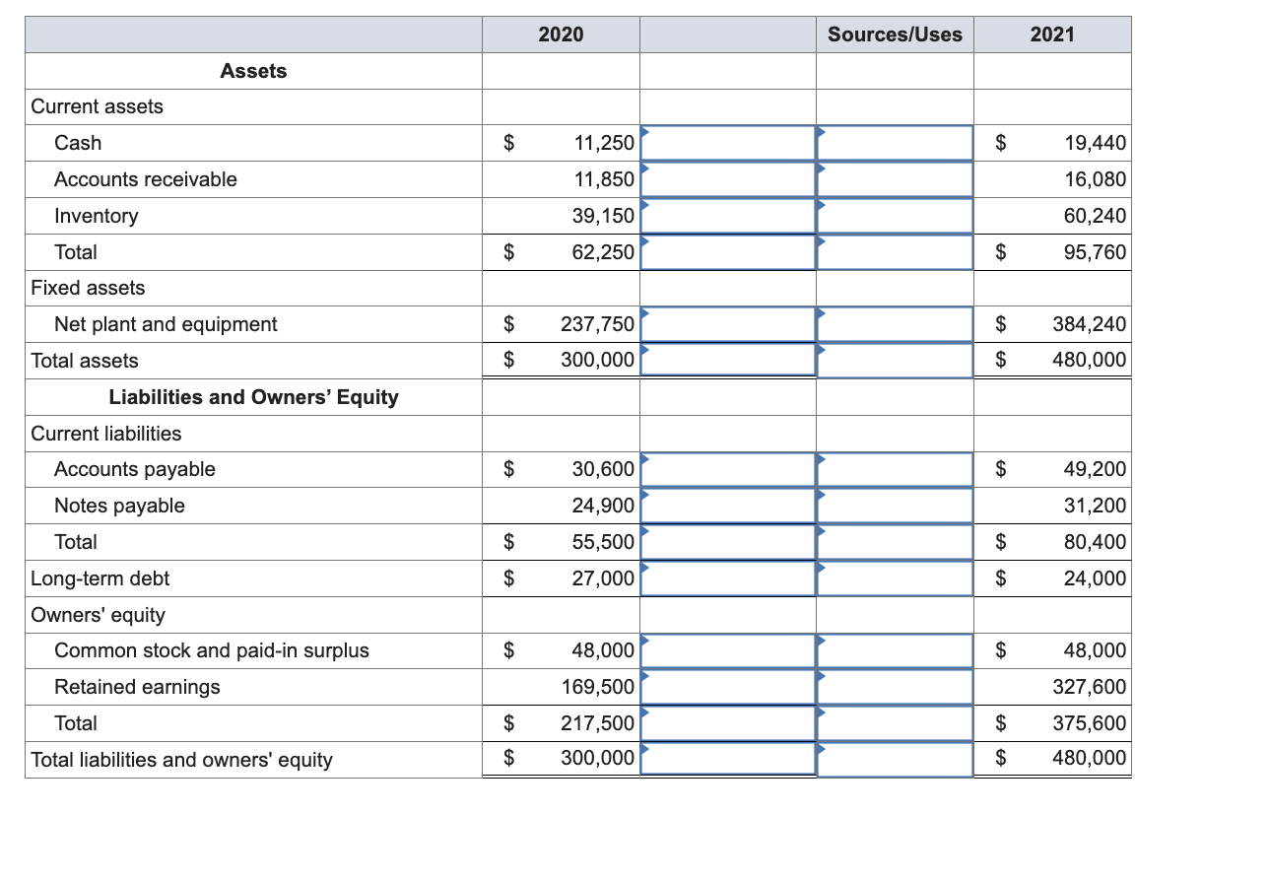Open the Sources/Uses cell for Cash

click(895, 143)
